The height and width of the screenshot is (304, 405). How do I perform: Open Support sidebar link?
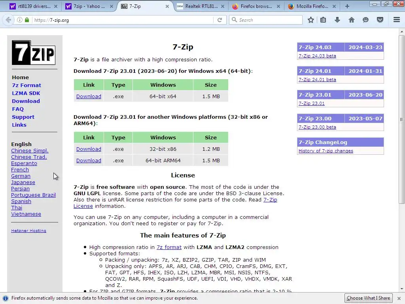(23, 117)
